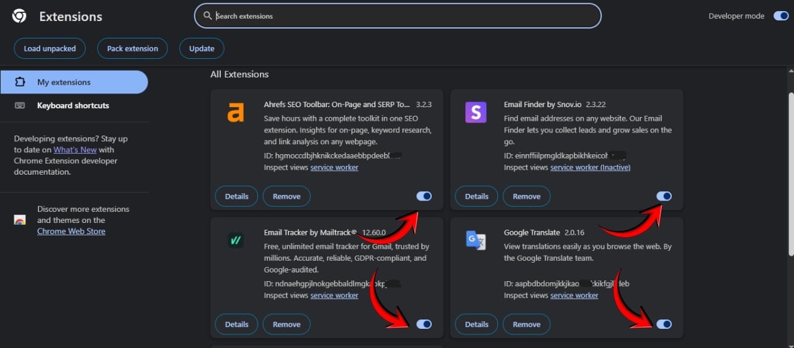794x348 pixels.
Task: Click the Google Translate version 2.0.16 text
Action: pos(574,233)
